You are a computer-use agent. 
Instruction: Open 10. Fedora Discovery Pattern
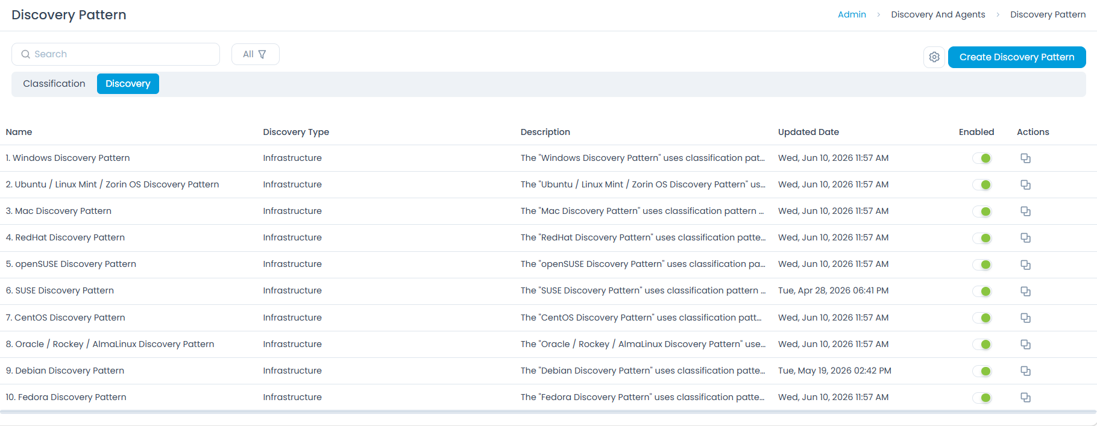(x=66, y=397)
